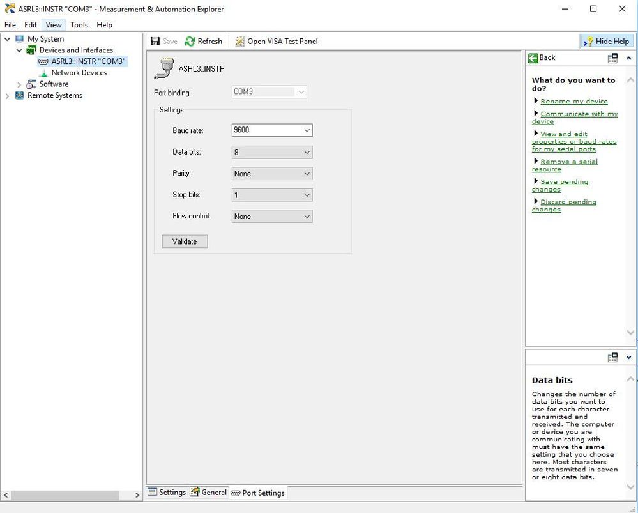The image size is (638, 513).
Task: Click the serial connector icon beside ASRL3::INSTR heading
Action: 163,68
